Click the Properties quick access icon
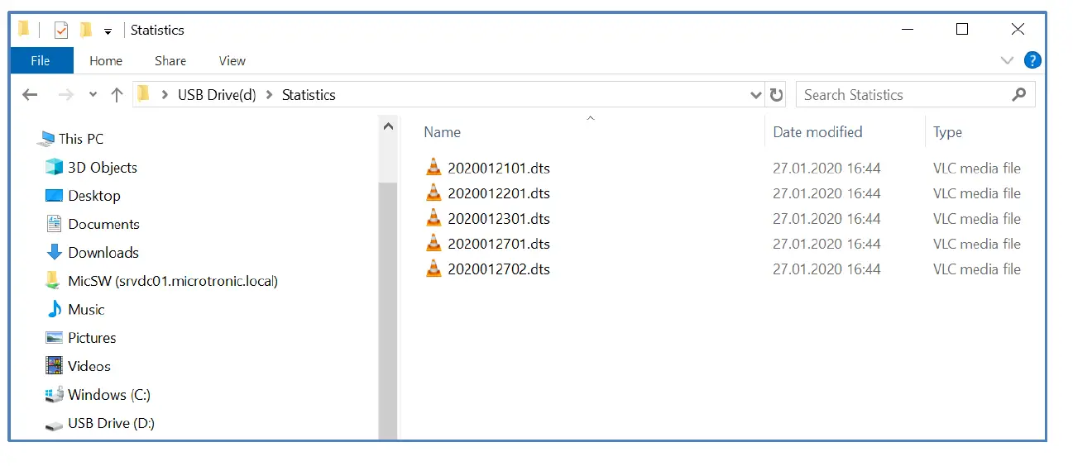 point(61,31)
